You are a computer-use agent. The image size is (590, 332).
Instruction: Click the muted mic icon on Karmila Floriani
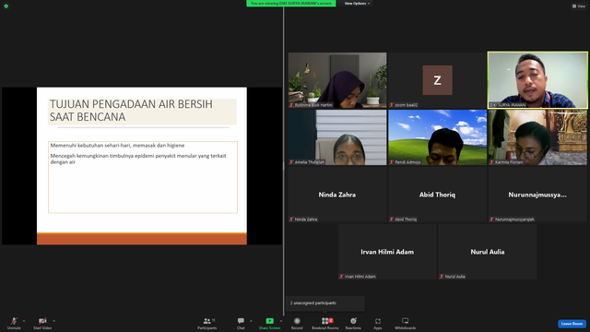(491, 162)
